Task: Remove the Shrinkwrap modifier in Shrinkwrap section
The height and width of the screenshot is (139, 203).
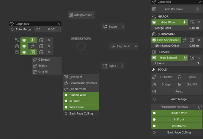Action: (x=200, y=40)
